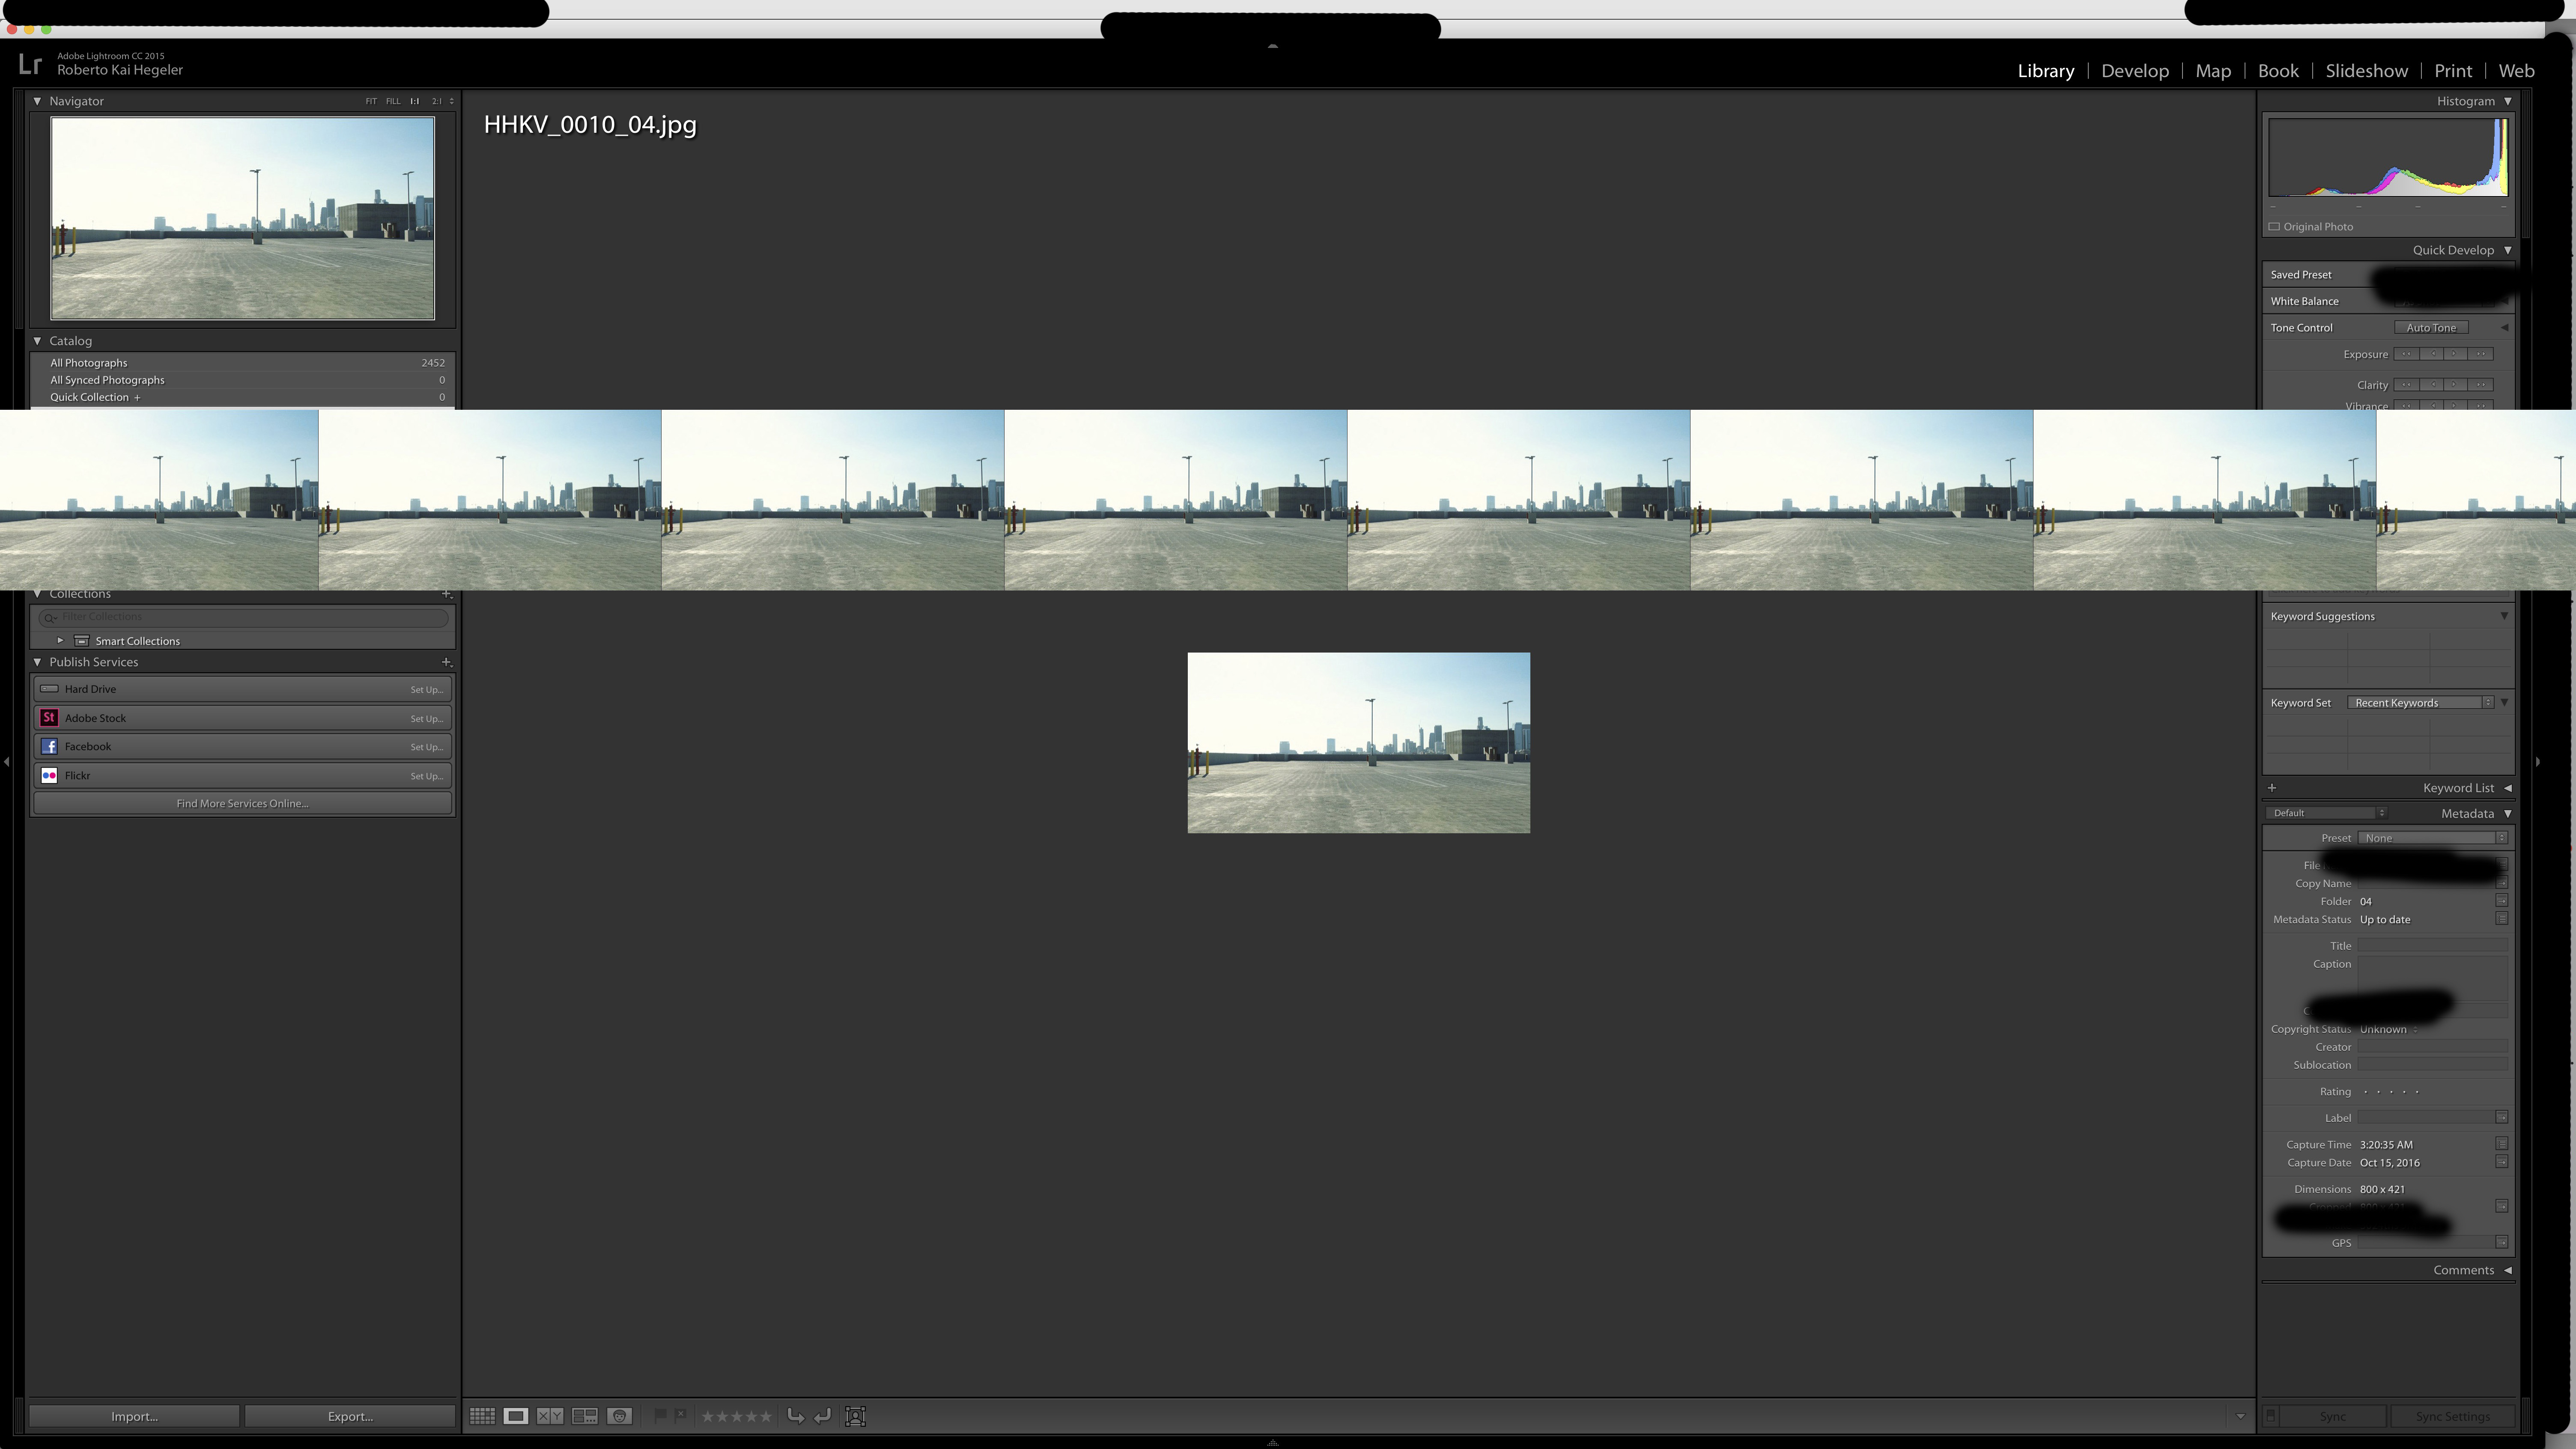Switch to Grid view in the toolbar
This screenshot has width=2576, height=1449.
pos(482,1416)
